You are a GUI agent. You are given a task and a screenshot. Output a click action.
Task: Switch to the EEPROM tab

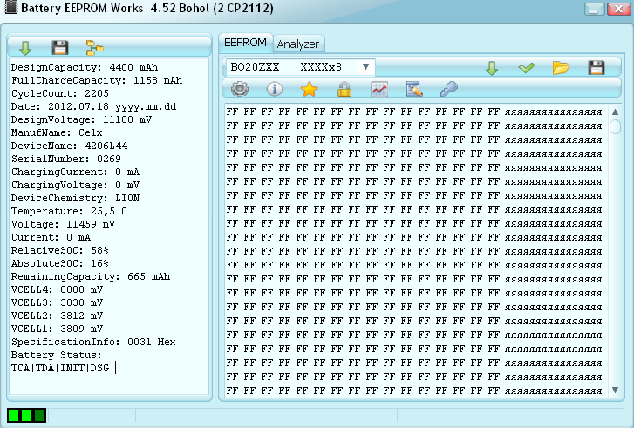click(245, 43)
